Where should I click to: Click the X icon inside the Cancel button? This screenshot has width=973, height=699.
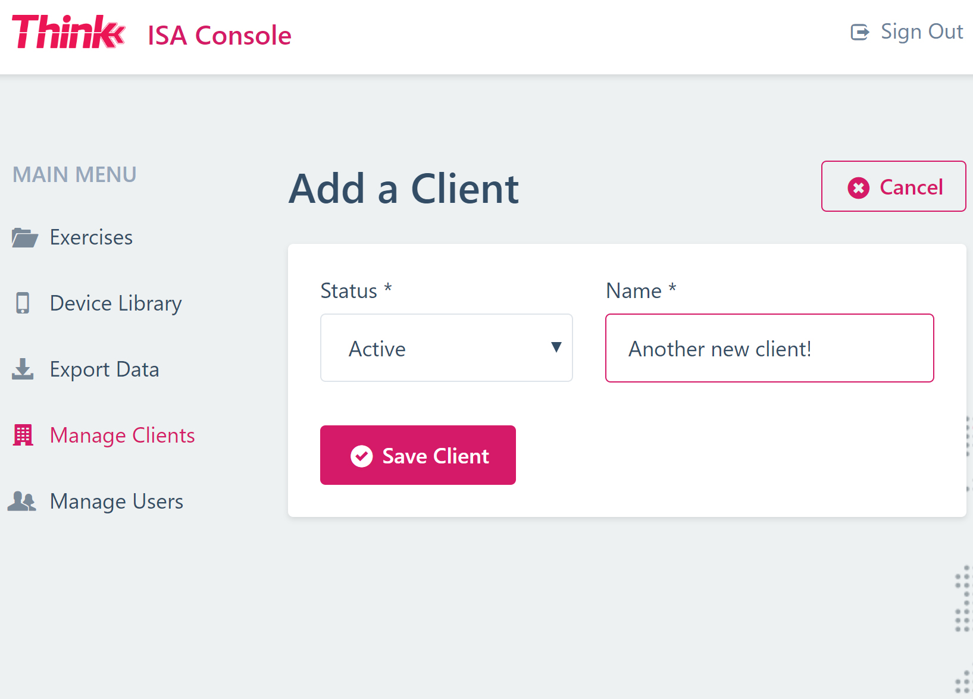coord(858,187)
